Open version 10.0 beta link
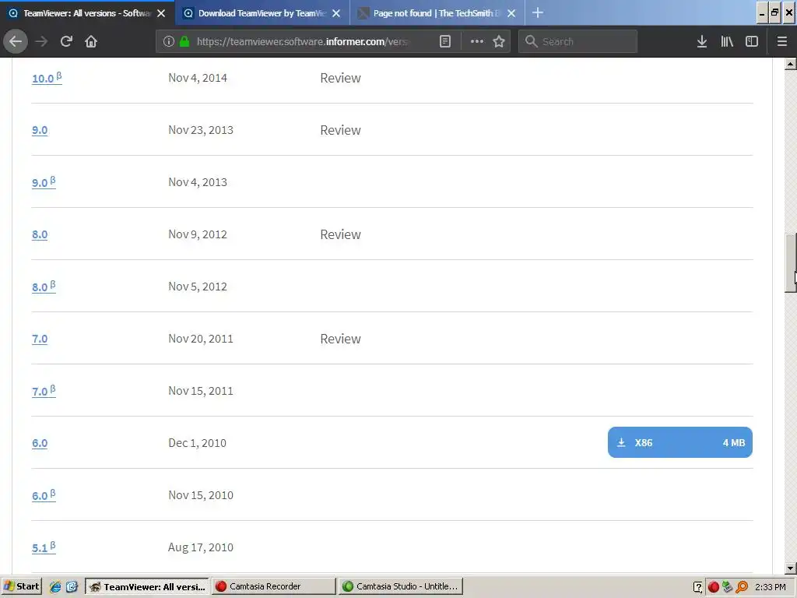797x598 pixels. tap(47, 78)
